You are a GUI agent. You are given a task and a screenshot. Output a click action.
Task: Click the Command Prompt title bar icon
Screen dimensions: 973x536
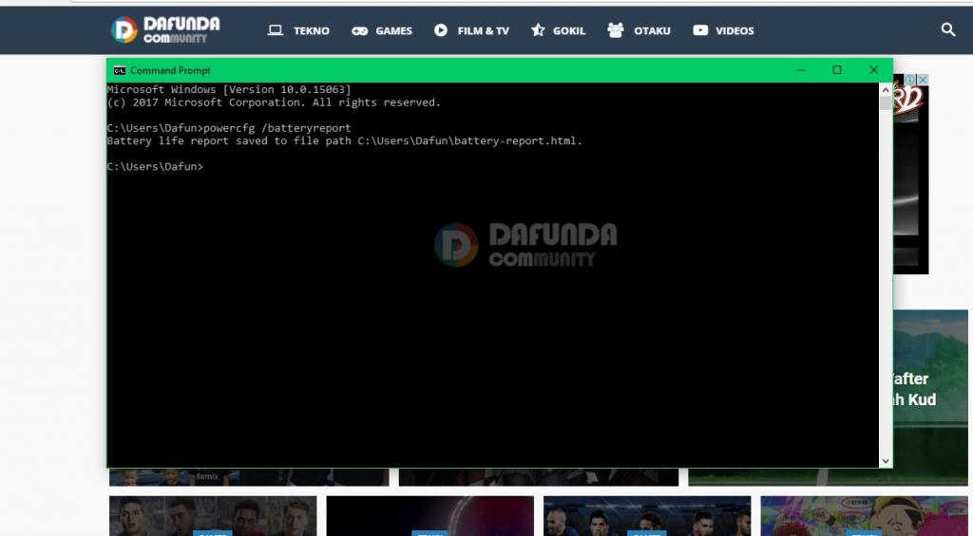coord(119,70)
